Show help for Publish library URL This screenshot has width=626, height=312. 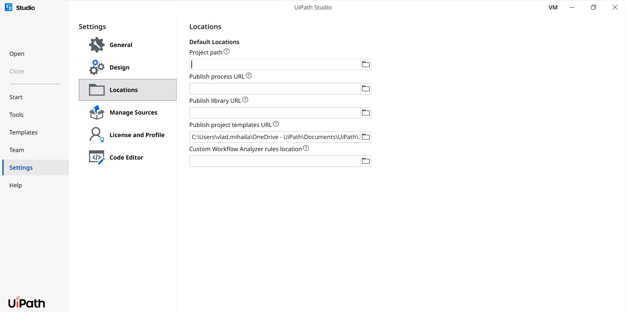pos(245,100)
